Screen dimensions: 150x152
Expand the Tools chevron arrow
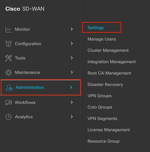72,58
